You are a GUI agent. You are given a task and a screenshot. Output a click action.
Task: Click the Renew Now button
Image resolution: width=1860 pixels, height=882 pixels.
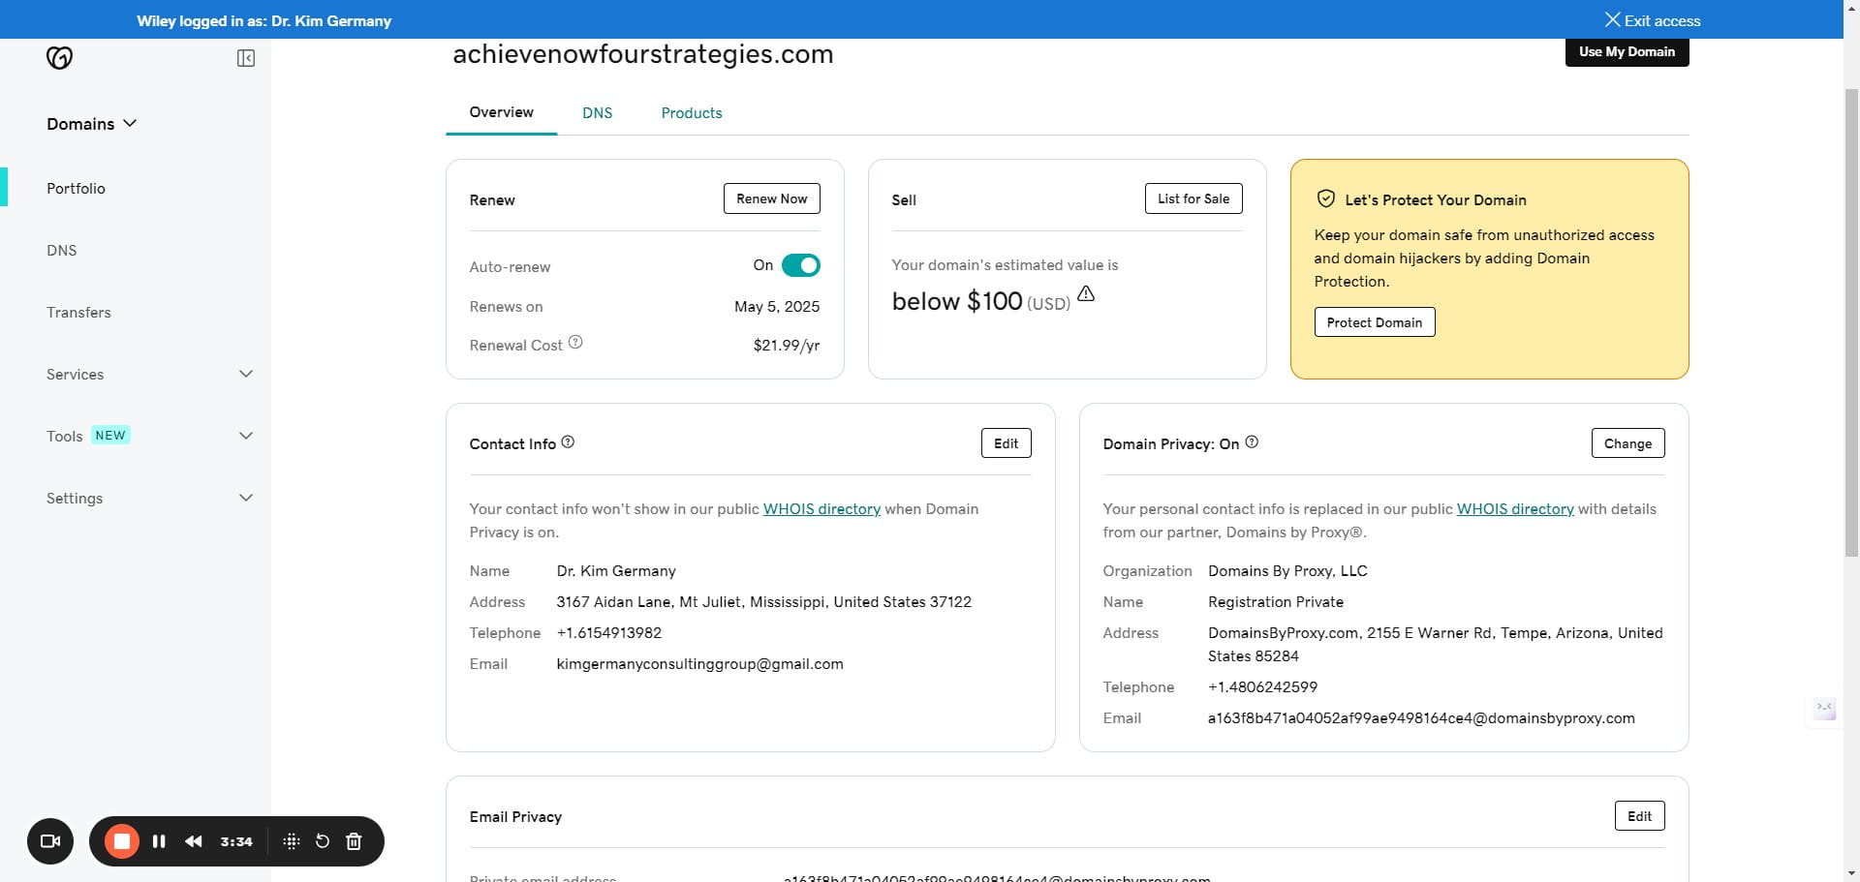(771, 198)
